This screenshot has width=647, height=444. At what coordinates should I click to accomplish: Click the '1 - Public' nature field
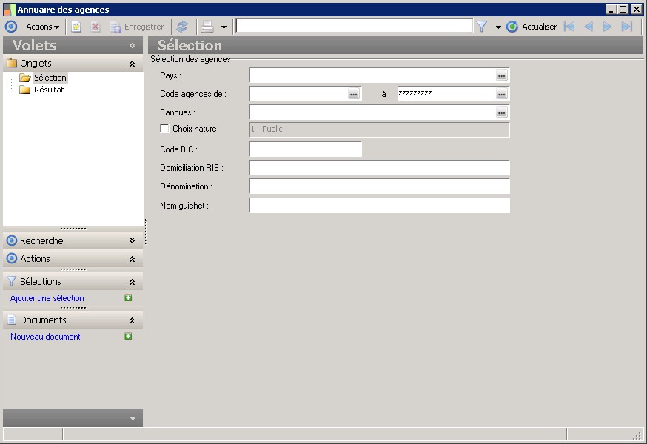tap(380, 129)
